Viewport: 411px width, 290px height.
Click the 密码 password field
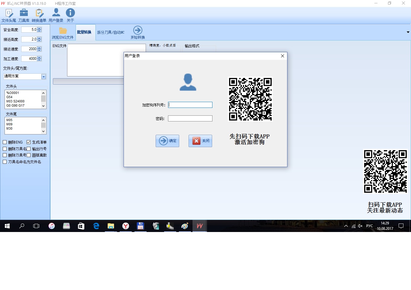[x=190, y=118]
